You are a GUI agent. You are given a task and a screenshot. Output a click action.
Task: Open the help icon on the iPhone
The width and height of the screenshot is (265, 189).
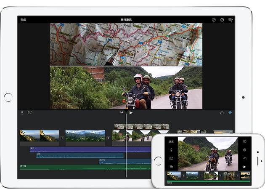pos(244,141)
